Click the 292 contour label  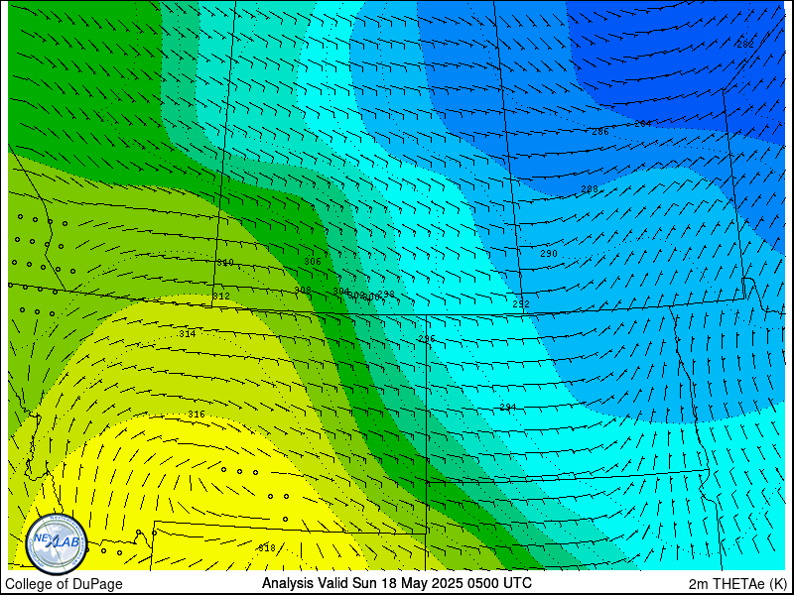[x=521, y=304]
